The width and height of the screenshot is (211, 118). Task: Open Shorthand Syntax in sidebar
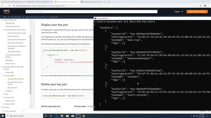tap(14, 51)
